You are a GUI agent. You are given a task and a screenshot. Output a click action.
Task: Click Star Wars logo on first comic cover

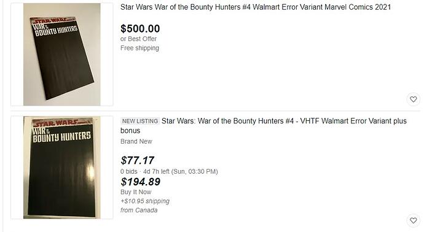tap(52, 21)
